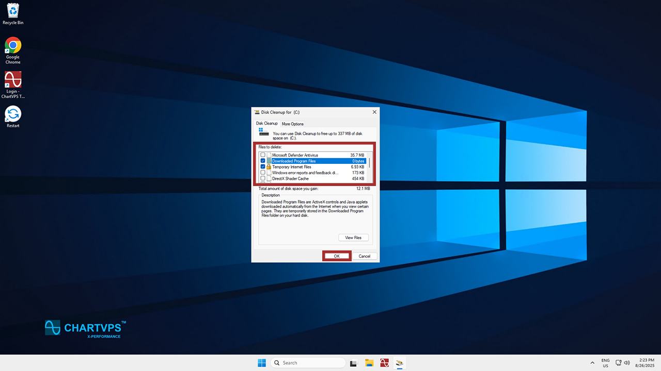The image size is (661, 371).
Task: Open File Explorer from the taskbar
Action: [x=369, y=363]
